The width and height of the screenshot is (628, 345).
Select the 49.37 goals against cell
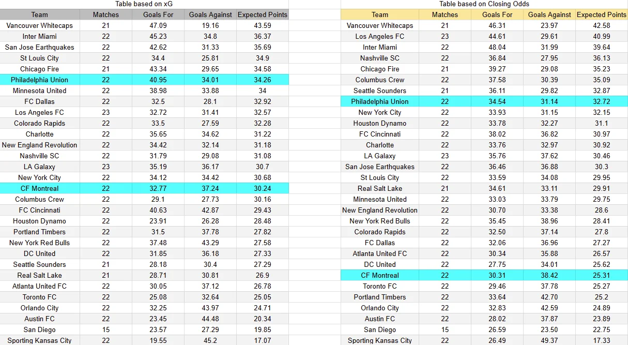[549, 340]
